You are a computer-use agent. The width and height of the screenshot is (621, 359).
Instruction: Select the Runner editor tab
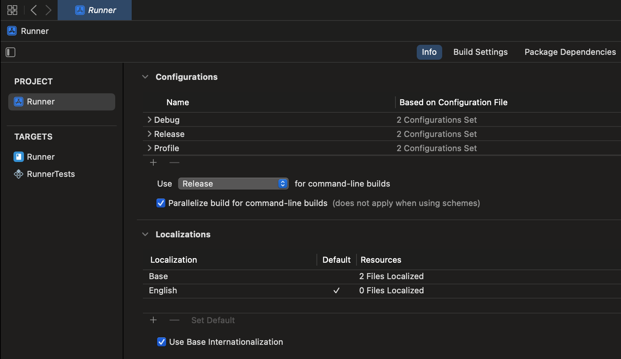pos(95,10)
